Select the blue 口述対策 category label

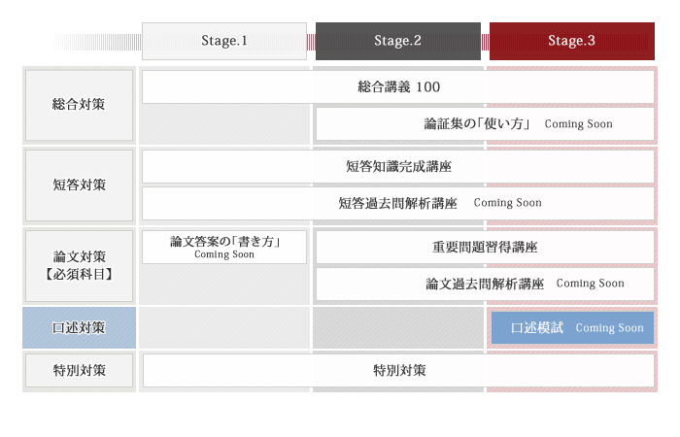pos(79,328)
